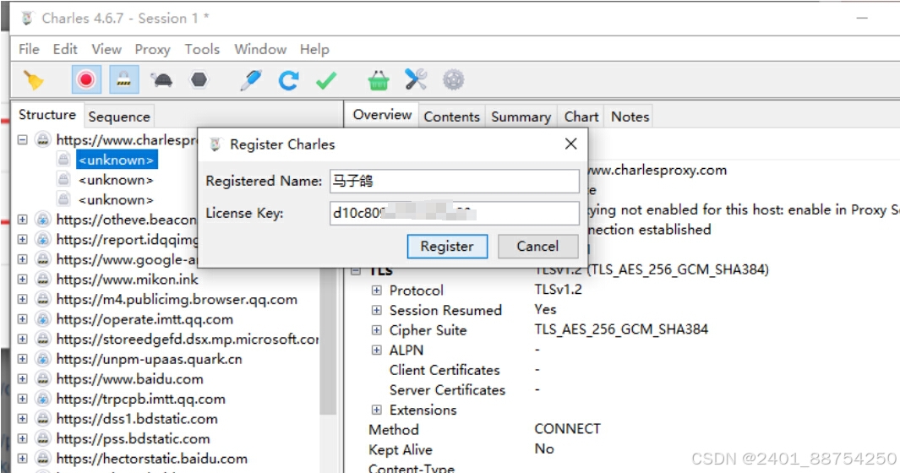Screen dimensions: 900x473
Task: Expand the www.google-a host node
Action: (x=22, y=259)
